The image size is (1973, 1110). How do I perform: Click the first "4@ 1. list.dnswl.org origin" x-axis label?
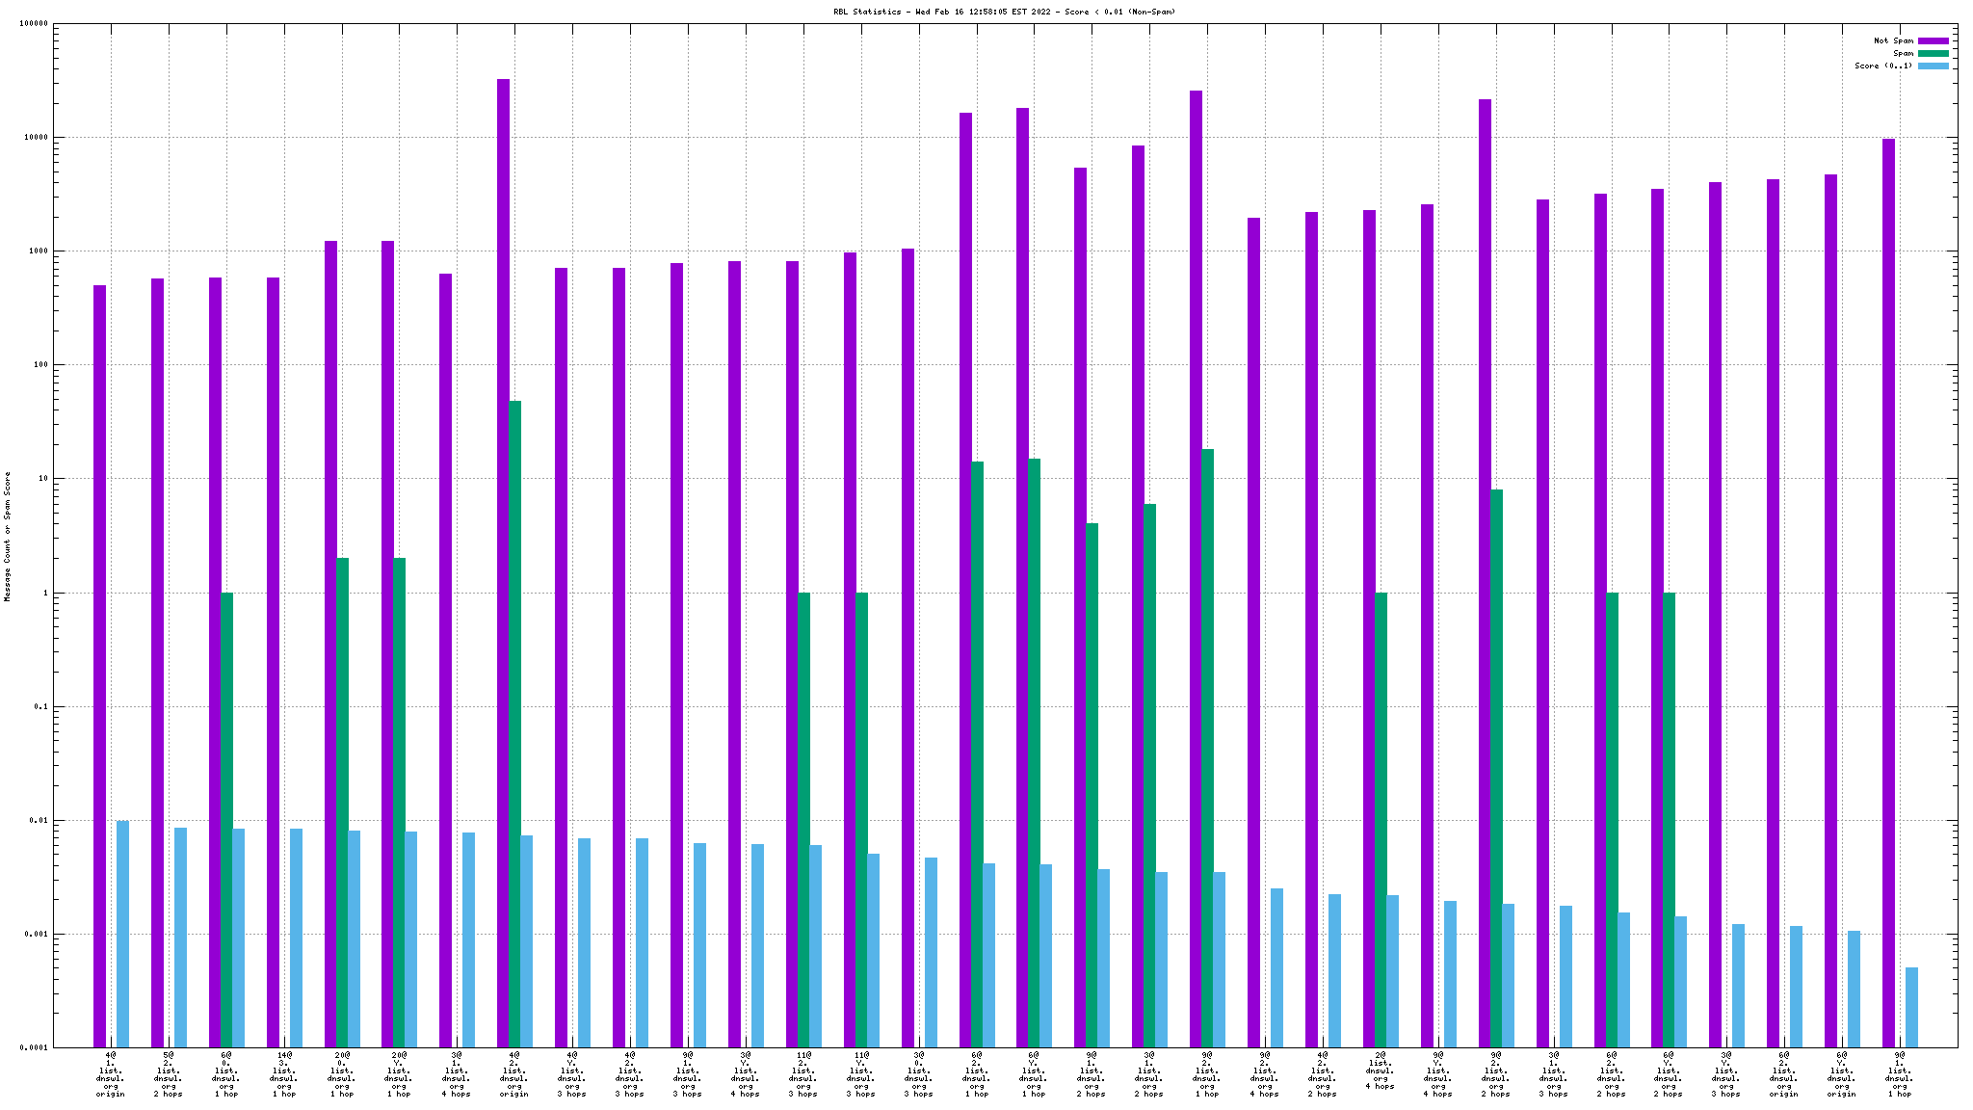[110, 1074]
